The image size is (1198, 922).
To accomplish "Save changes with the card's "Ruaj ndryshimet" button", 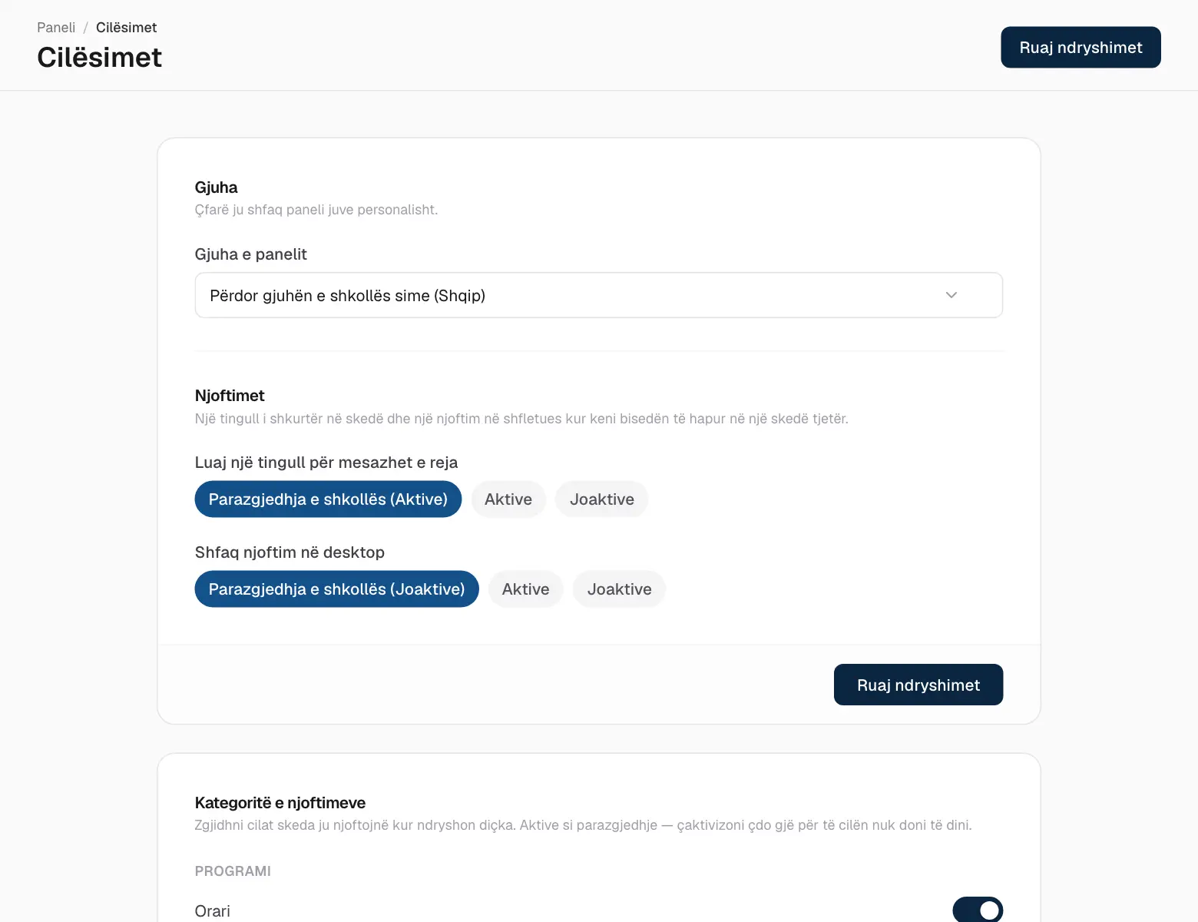I will pyautogui.click(x=918, y=685).
